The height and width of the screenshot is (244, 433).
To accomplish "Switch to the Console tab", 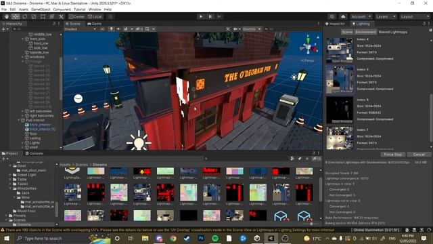I will point(34,153).
